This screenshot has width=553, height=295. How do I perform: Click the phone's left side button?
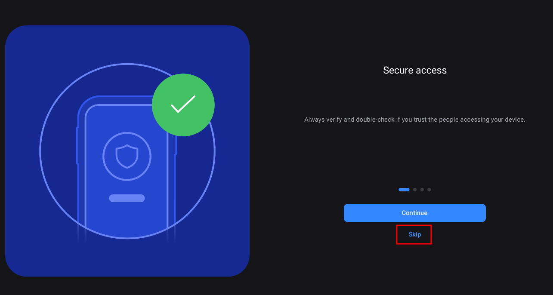77,145
